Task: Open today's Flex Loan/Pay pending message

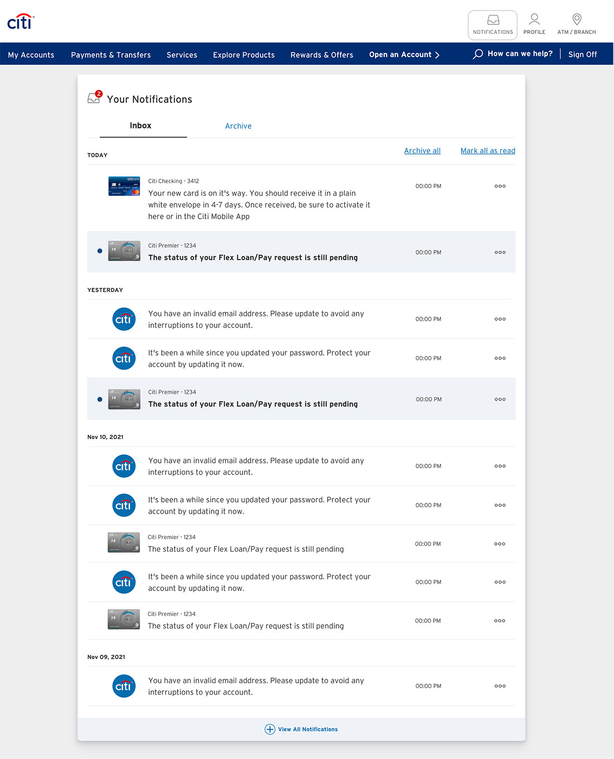Action: coord(253,258)
